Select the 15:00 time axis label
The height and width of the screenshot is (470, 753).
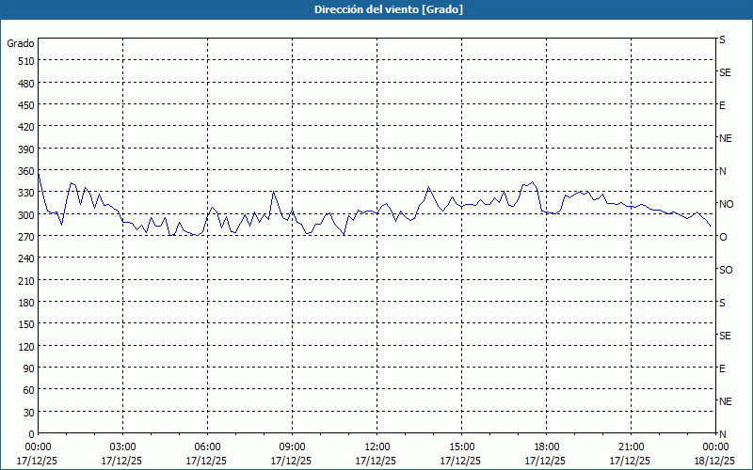coord(461,446)
